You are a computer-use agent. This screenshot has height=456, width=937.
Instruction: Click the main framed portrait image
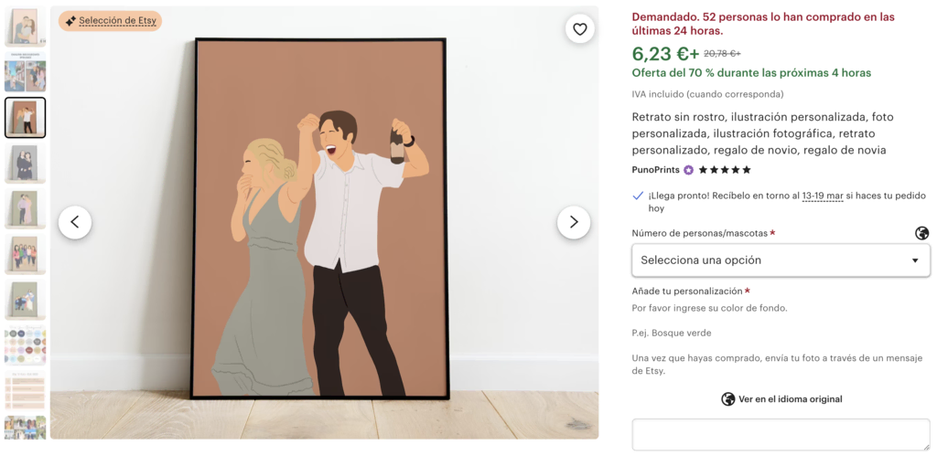[319, 219]
